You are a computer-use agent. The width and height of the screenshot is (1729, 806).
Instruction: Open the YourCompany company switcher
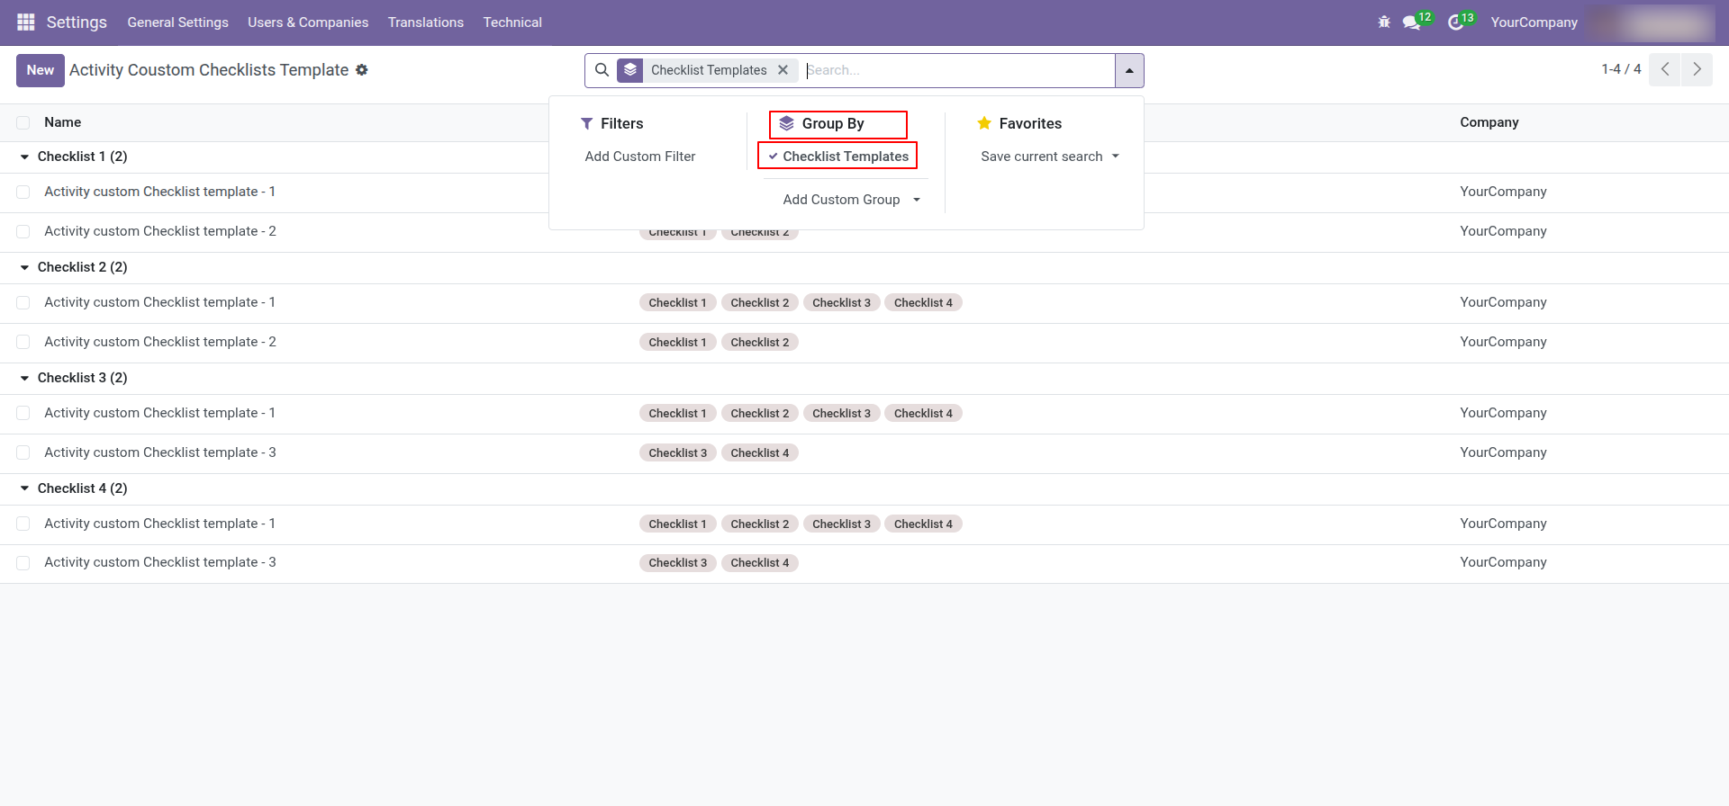pos(1534,22)
